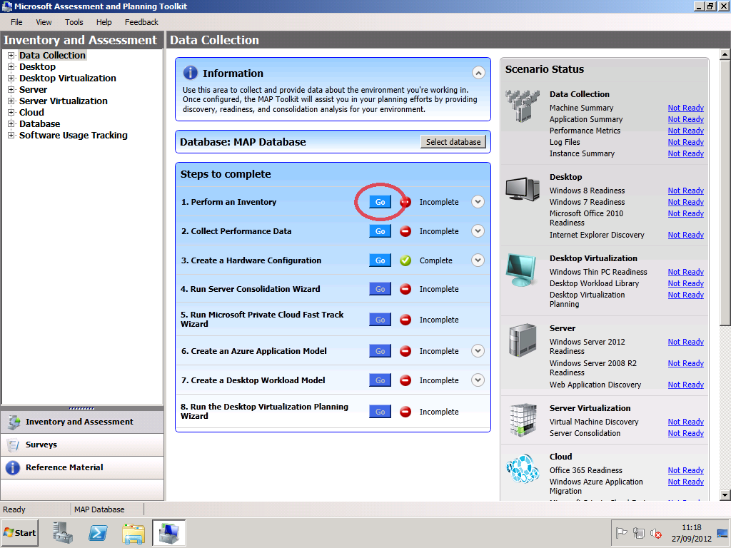Open Not Ready link for Virtual Machine Discovery
The width and height of the screenshot is (731, 548).
pos(686,422)
